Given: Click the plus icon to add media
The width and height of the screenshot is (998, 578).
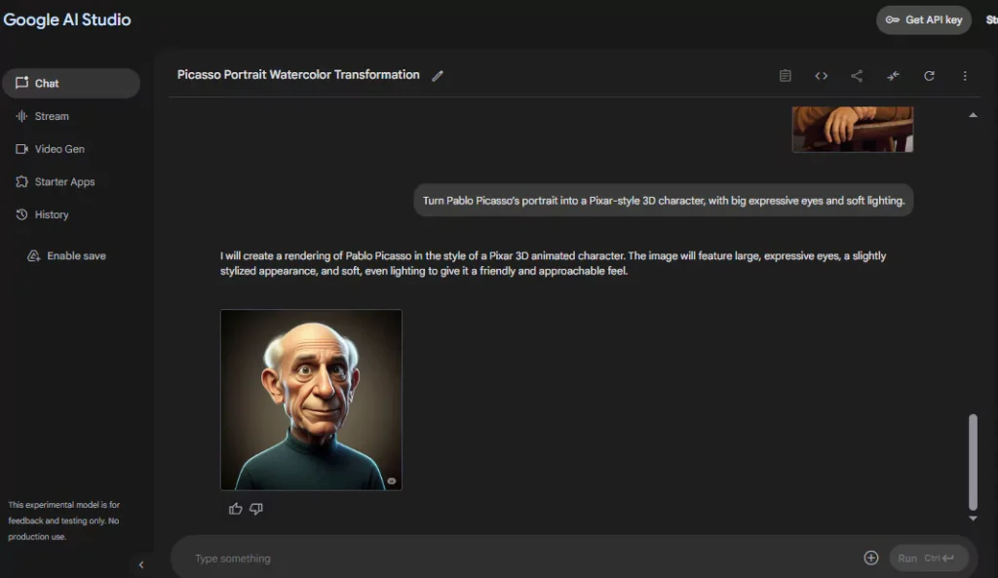Looking at the screenshot, I should click(870, 559).
